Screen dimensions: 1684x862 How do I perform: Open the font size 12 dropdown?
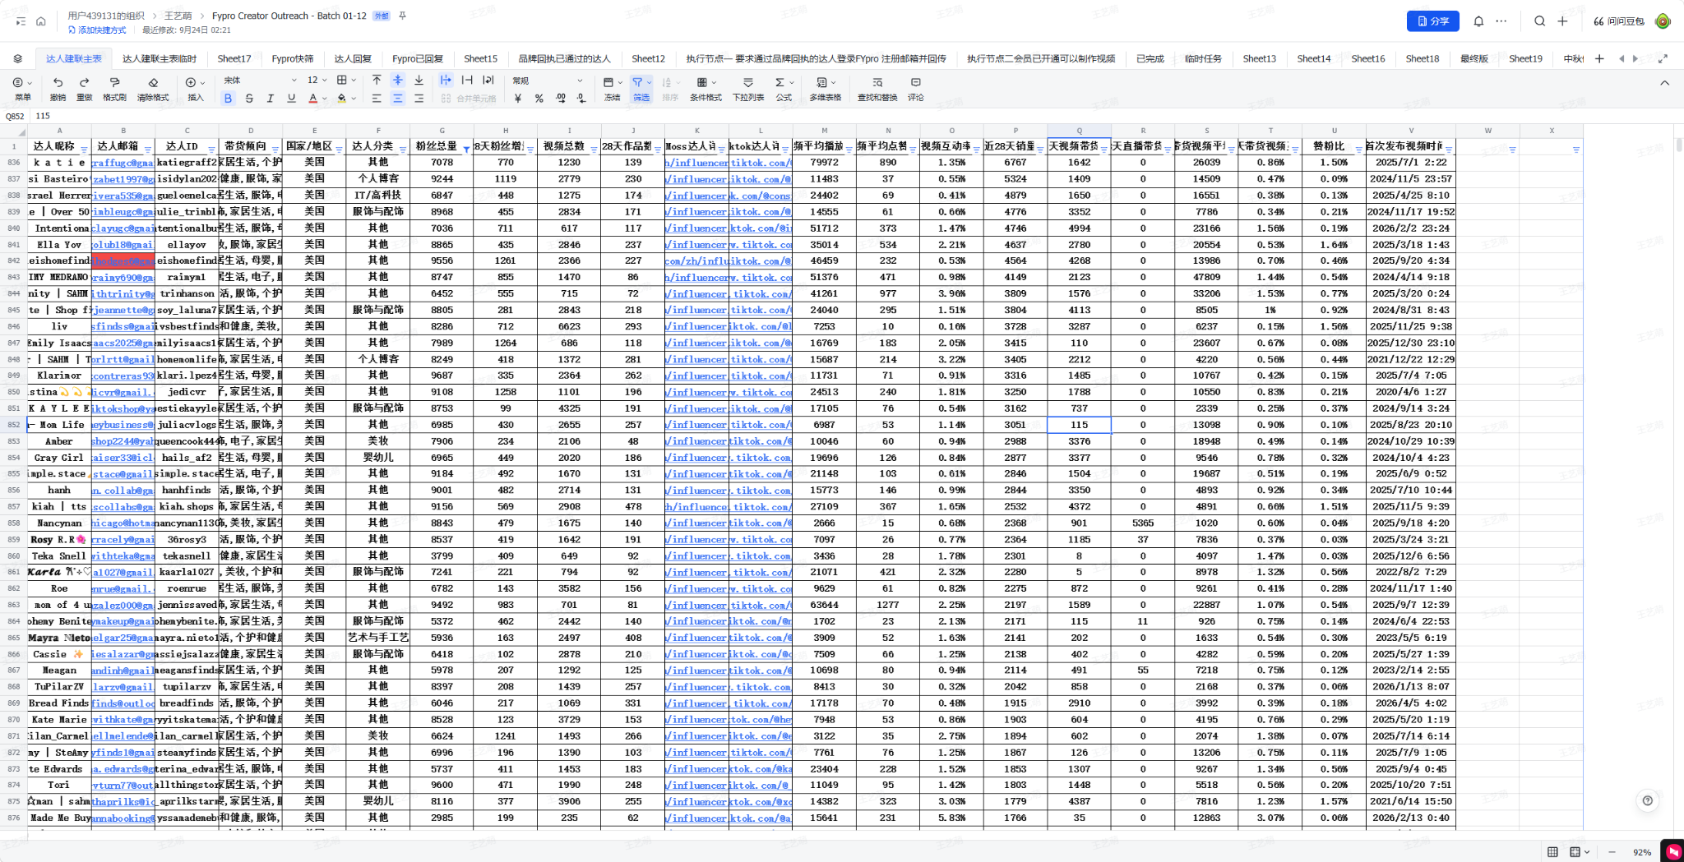click(x=317, y=81)
